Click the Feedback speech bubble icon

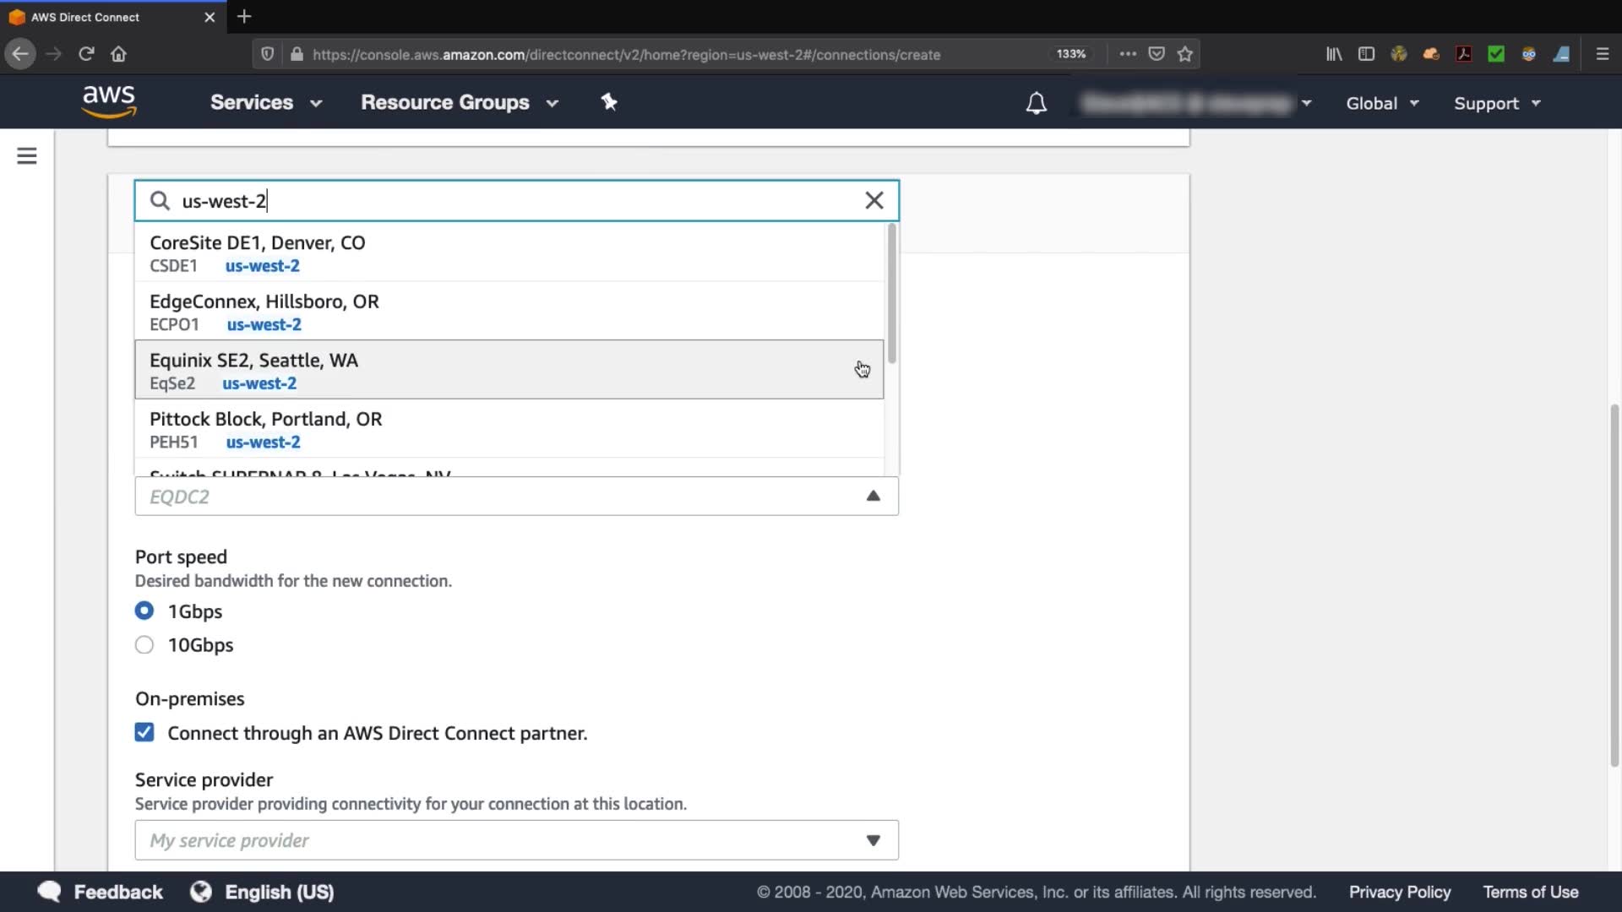tap(50, 892)
